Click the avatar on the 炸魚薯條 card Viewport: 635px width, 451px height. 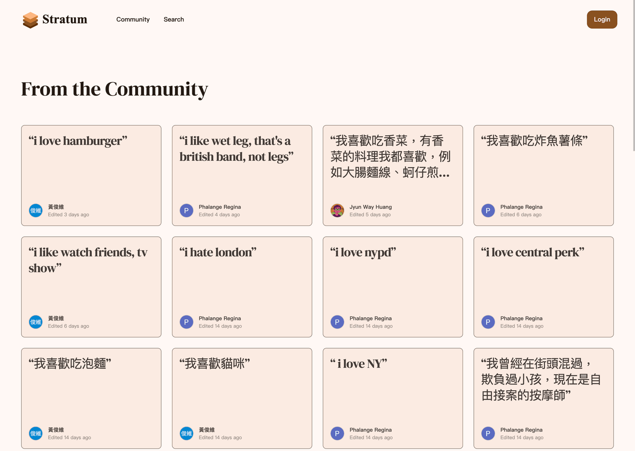[x=488, y=211]
